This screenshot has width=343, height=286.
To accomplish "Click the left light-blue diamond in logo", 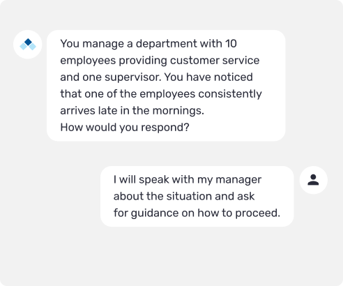I will tap(24, 46).
